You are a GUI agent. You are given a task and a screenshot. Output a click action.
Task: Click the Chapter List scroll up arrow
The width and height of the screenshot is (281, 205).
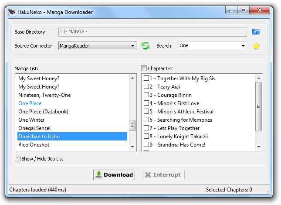259,78
